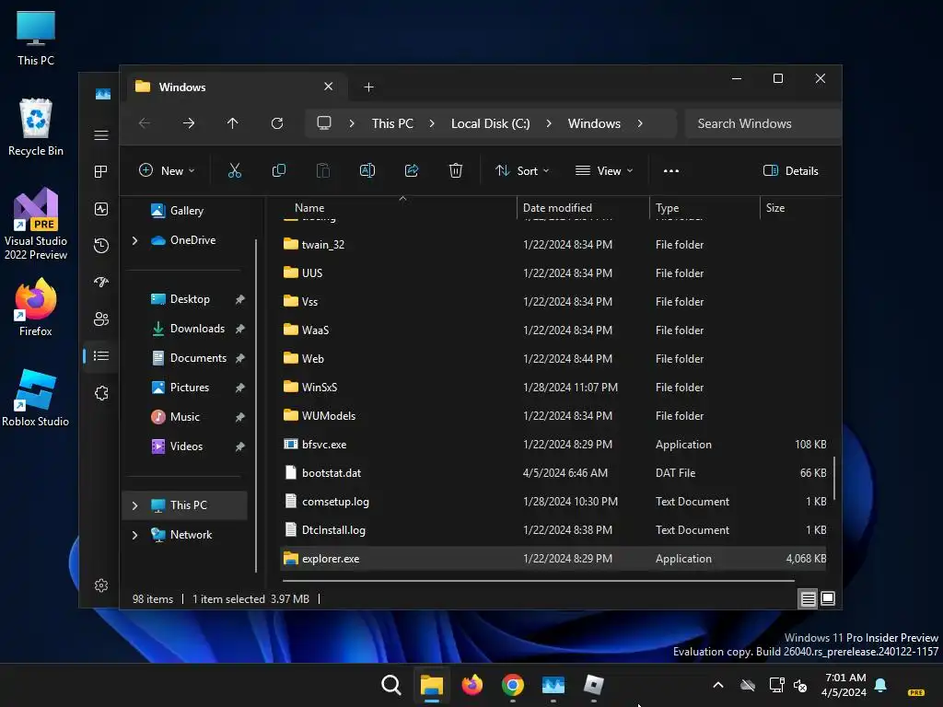Screen dimensions: 943x707
Task: Refresh the Windows folder view
Action: (x=276, y=123)
